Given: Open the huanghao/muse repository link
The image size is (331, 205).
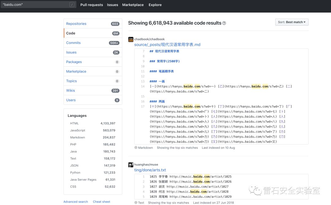Looking at the screenshot, I should click(x=146, y=165).
